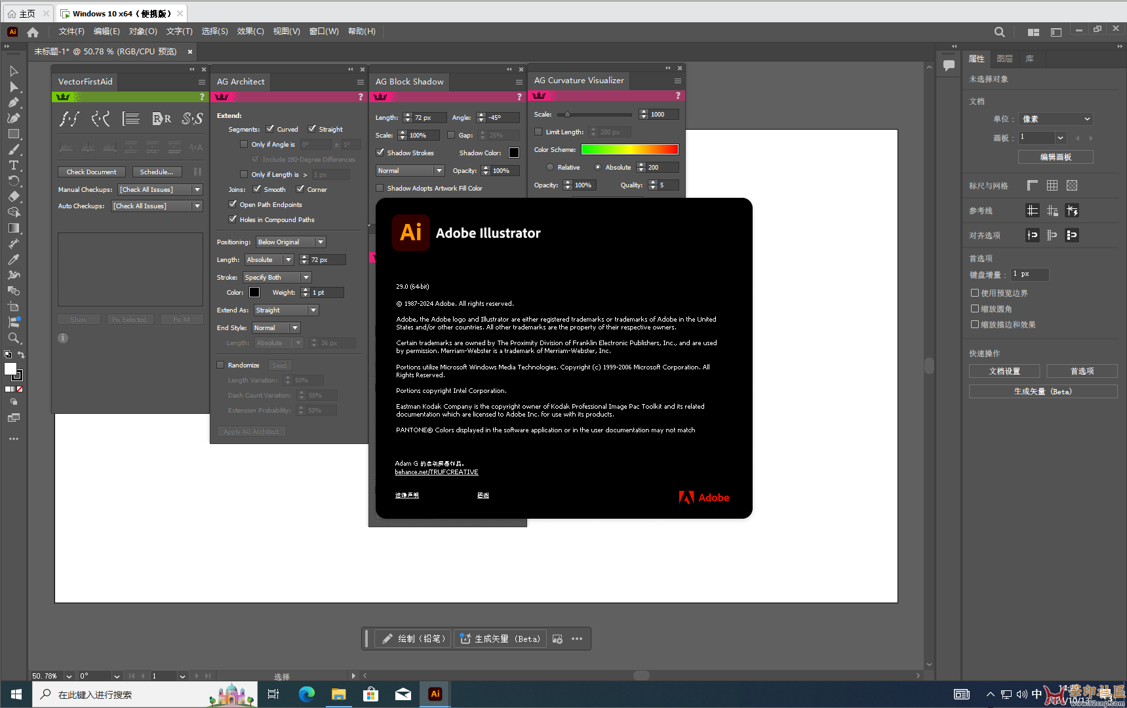The height and width of the screenshot is (708, 1127).
Task: Select the Zoom tool magnifier
Action: click(x=14, y=338)
